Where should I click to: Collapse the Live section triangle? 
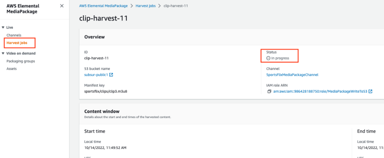[3, 28]
